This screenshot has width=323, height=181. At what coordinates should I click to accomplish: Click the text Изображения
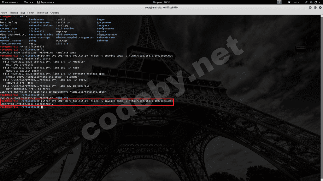[x=105, y=29]
